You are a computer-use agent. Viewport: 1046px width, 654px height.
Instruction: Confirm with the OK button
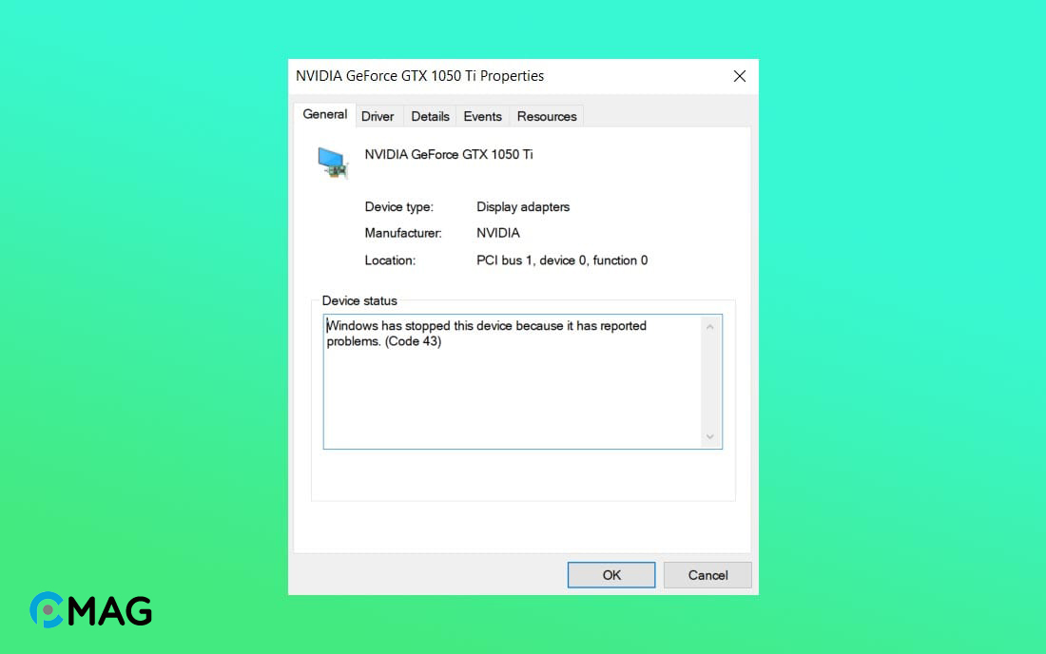pyautogui.click(x=611, y=575)
